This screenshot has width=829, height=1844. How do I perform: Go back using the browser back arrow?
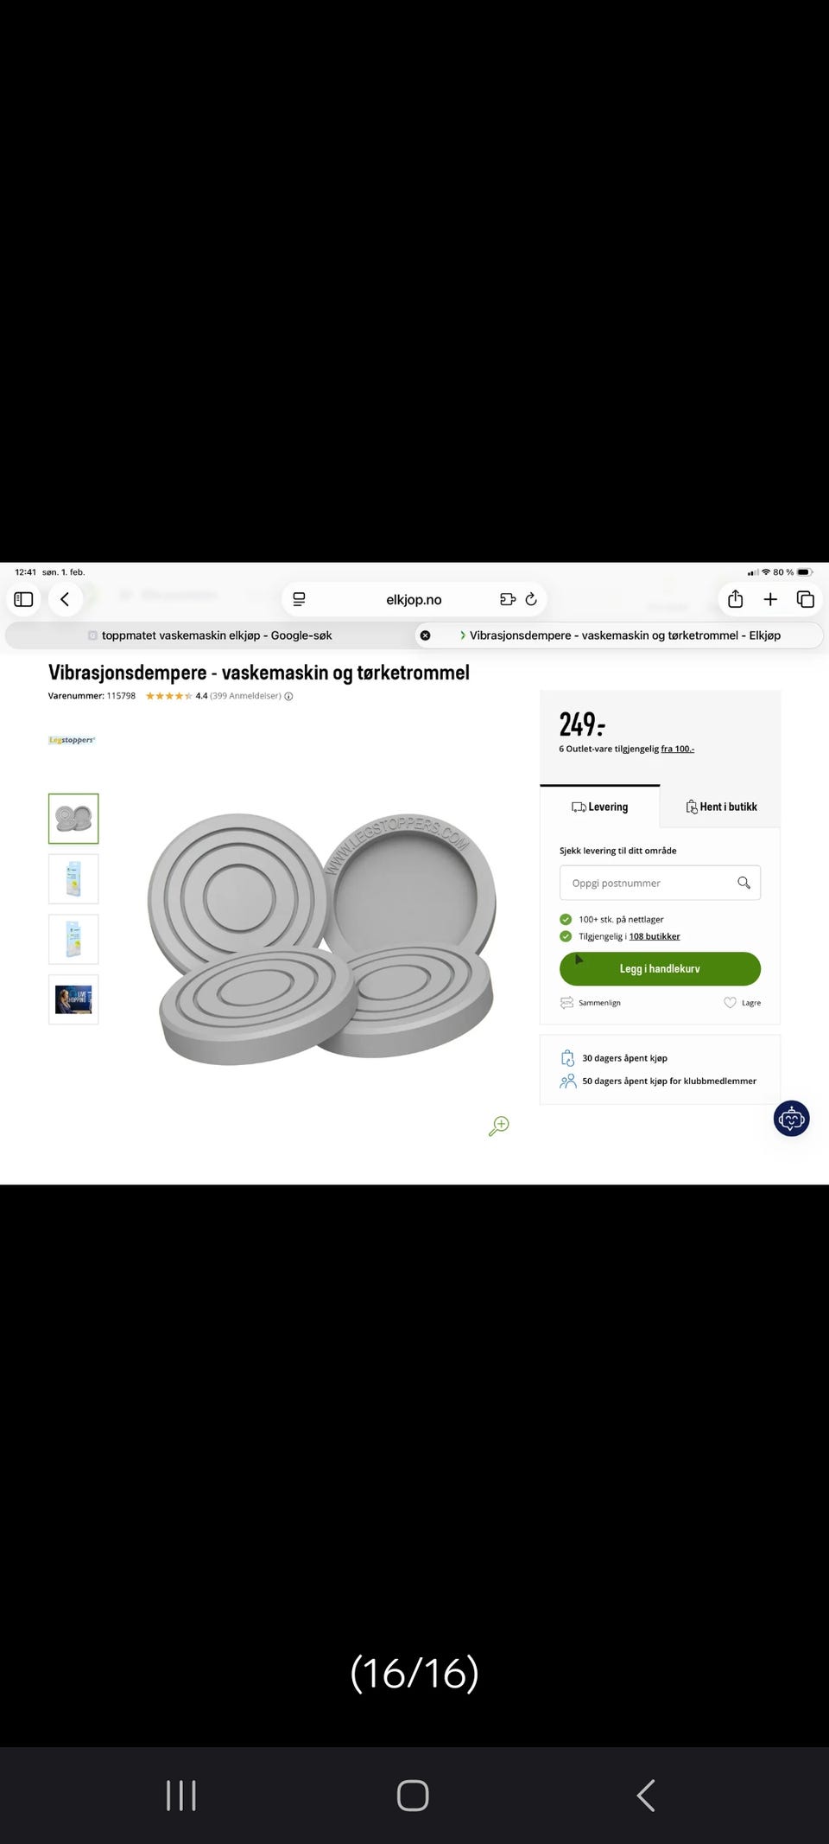65,599
